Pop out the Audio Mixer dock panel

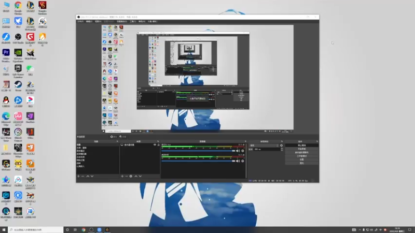pos(245,141)
